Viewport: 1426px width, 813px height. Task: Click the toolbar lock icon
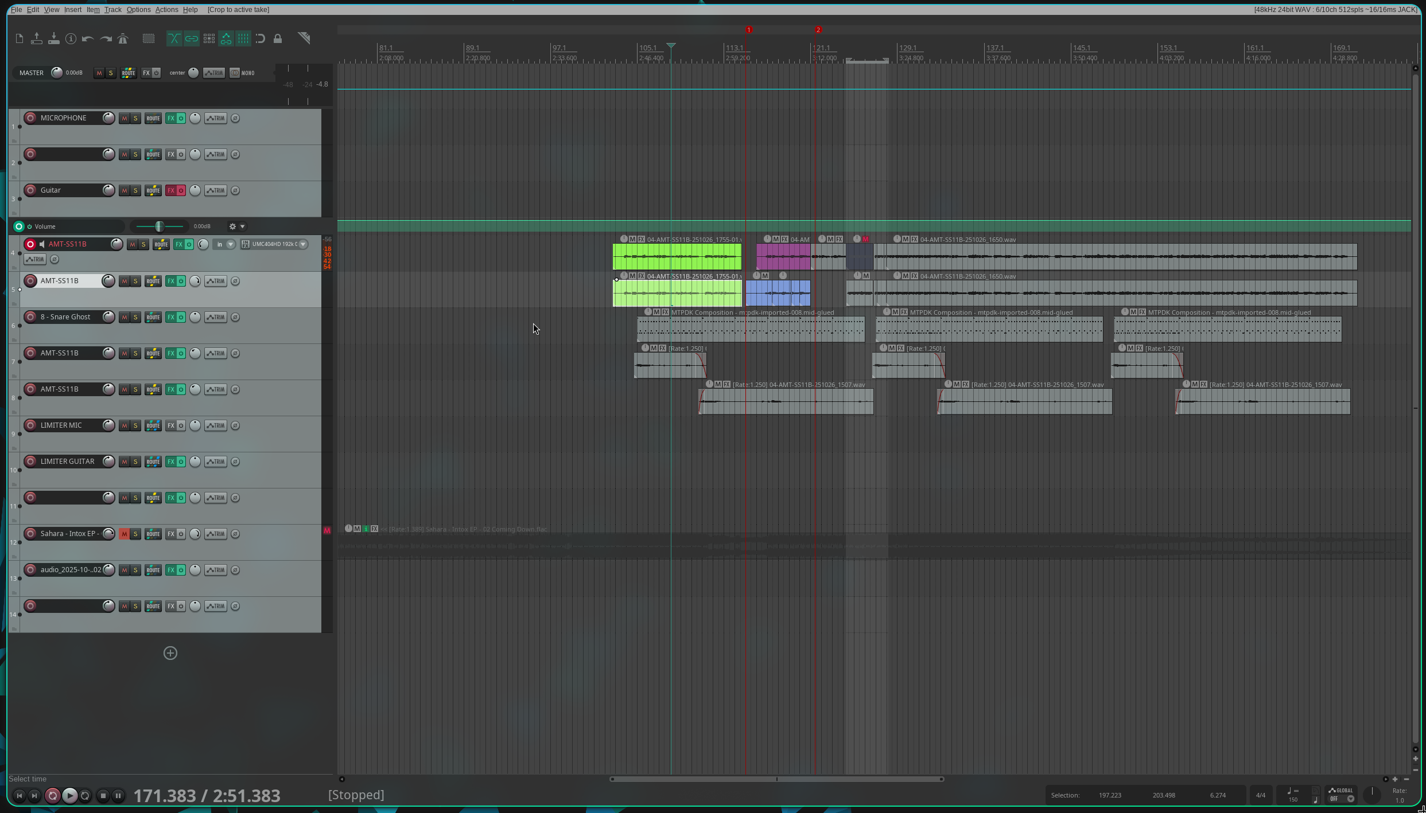[x=278, y=38]
